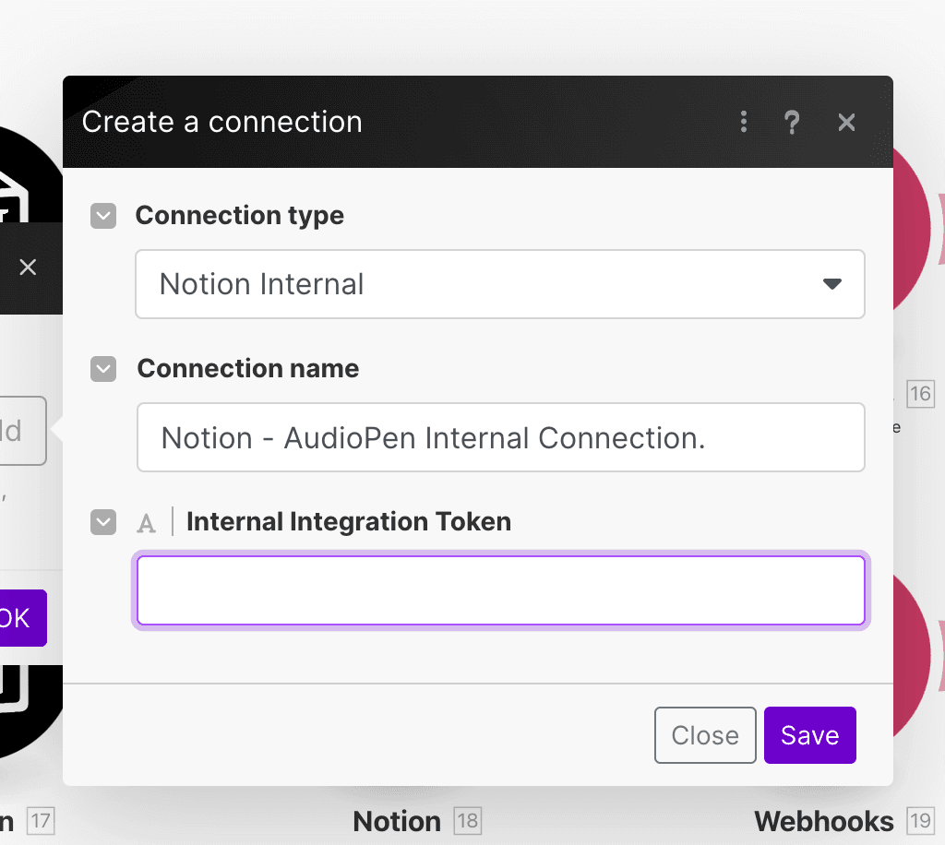The height and width of the screenshot is (845, 945).
Task: Click the partially hidden Add button
Action: [20, 431]
